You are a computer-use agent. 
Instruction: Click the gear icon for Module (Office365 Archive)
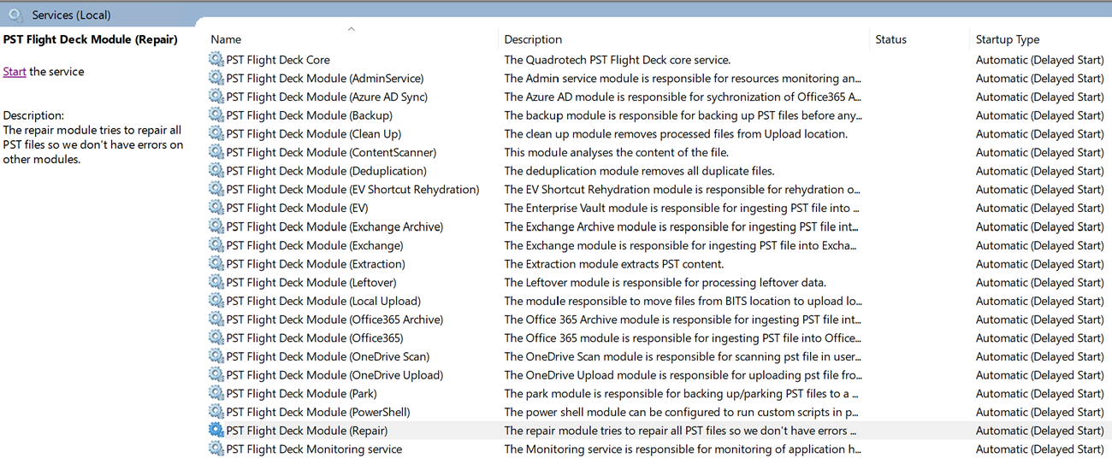(216, 320)
